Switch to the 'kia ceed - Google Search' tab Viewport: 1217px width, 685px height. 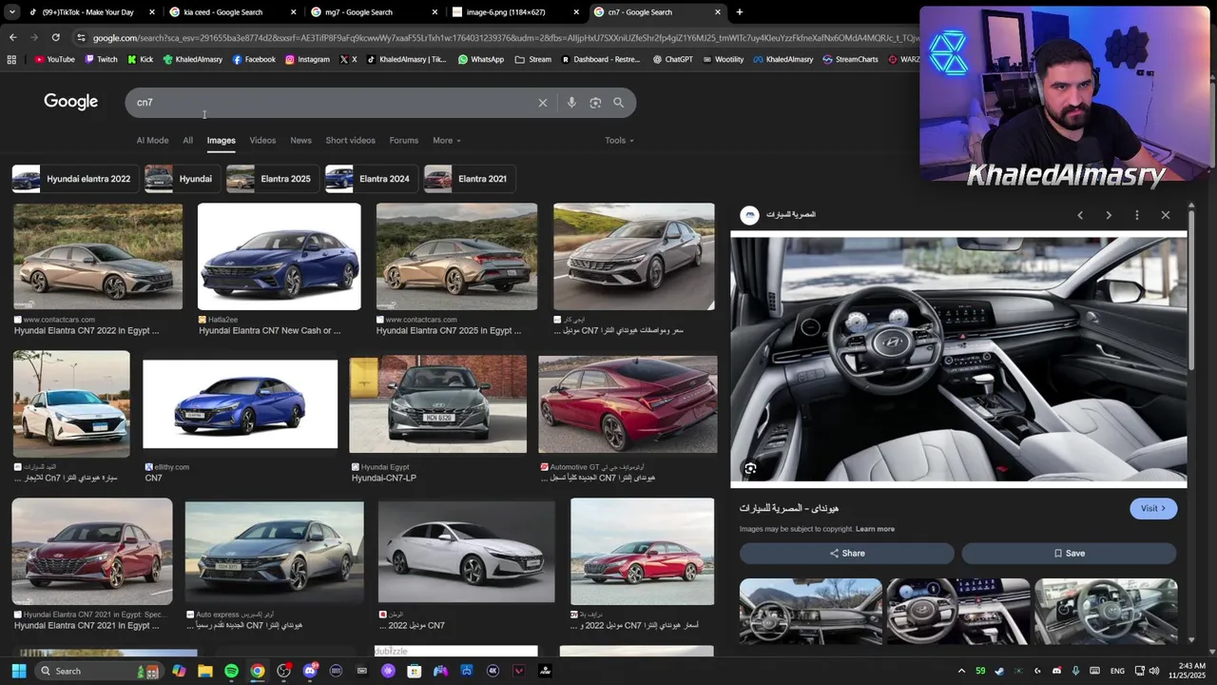[x=230, y=12]
